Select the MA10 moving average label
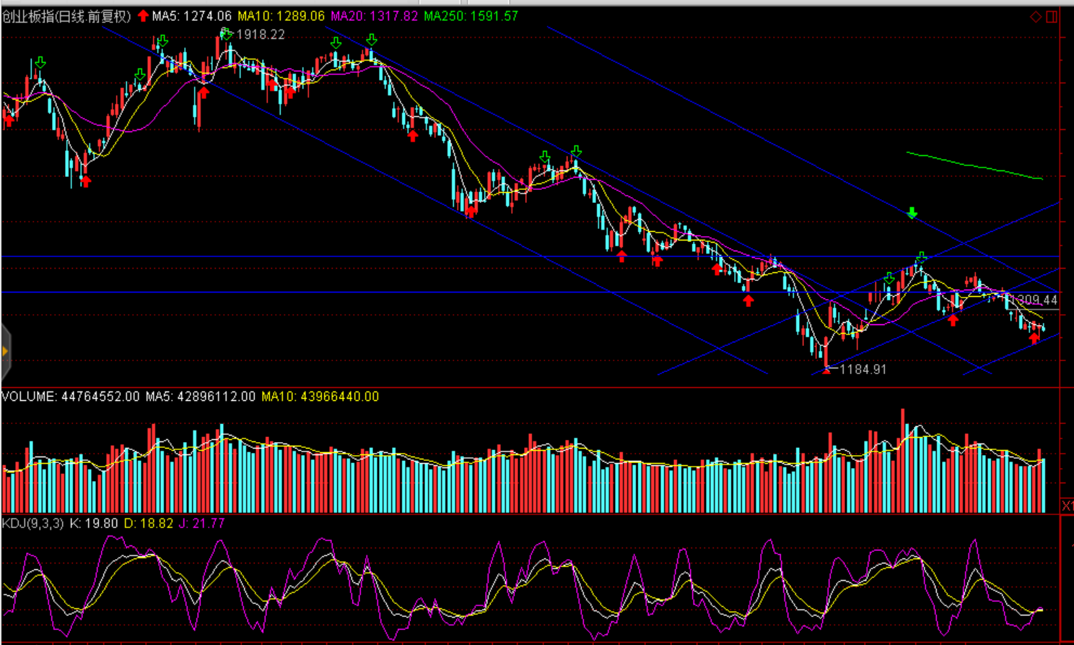The width and height of the screenshot is (1074, 645). [281, 16]
